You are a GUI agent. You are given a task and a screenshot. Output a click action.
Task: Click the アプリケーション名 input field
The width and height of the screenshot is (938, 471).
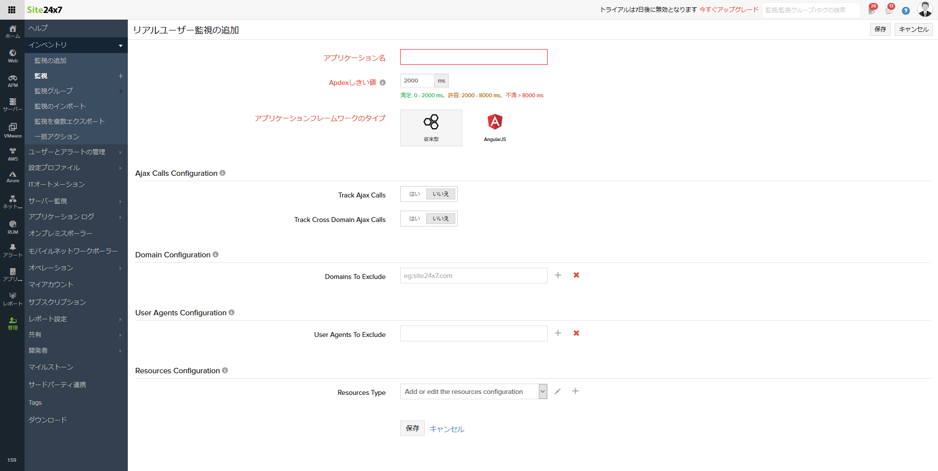point(473,57)
